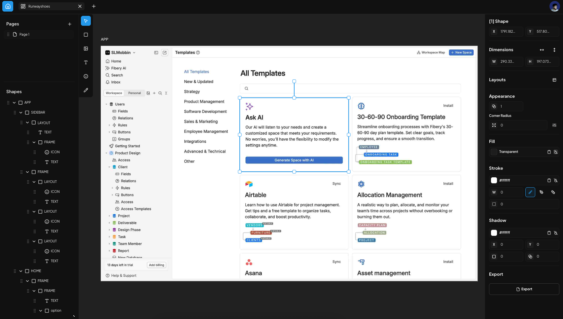Image resolution: width=563 pixels, height=319 pixels.
Task: Open the Fill Transparent color swatch
Action: pos(494,152)
